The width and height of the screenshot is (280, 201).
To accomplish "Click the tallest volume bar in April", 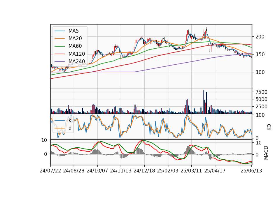I will (204, 102).
